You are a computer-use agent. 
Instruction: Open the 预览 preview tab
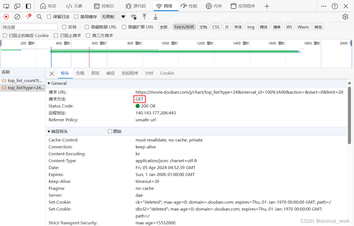[95, 73]
